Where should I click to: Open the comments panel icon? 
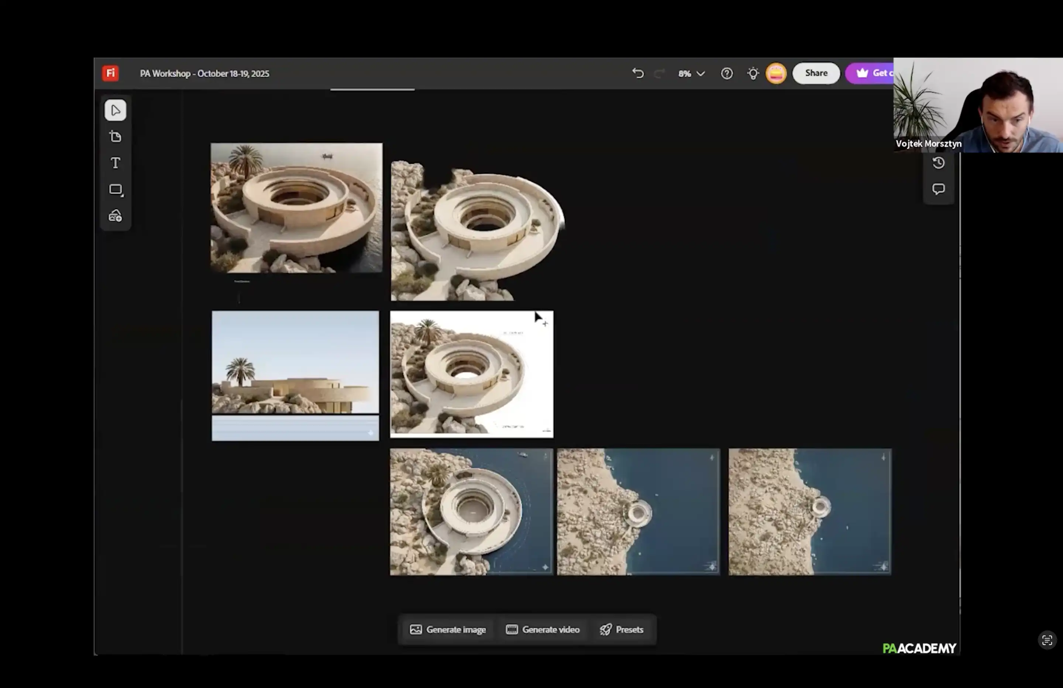click(x=938, y=189)
